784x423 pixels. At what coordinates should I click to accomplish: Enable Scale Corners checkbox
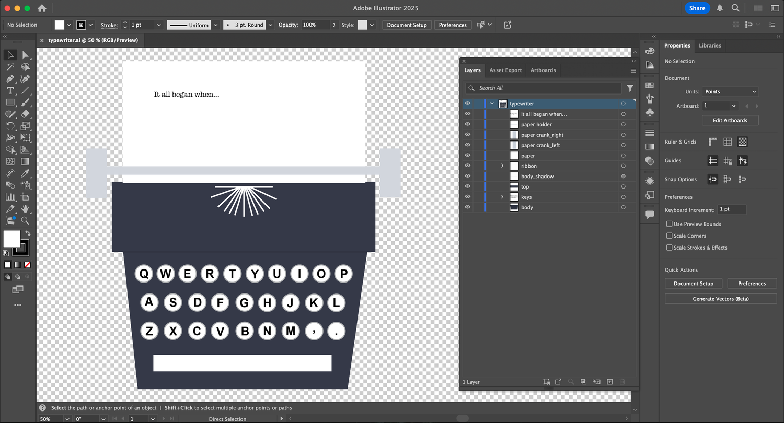click(x=669, y=236)
